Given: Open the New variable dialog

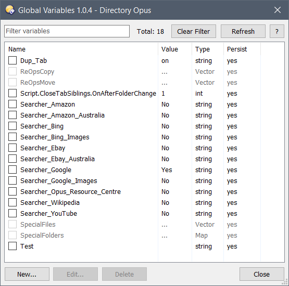Looking at the screenshot, I should 27,274.
